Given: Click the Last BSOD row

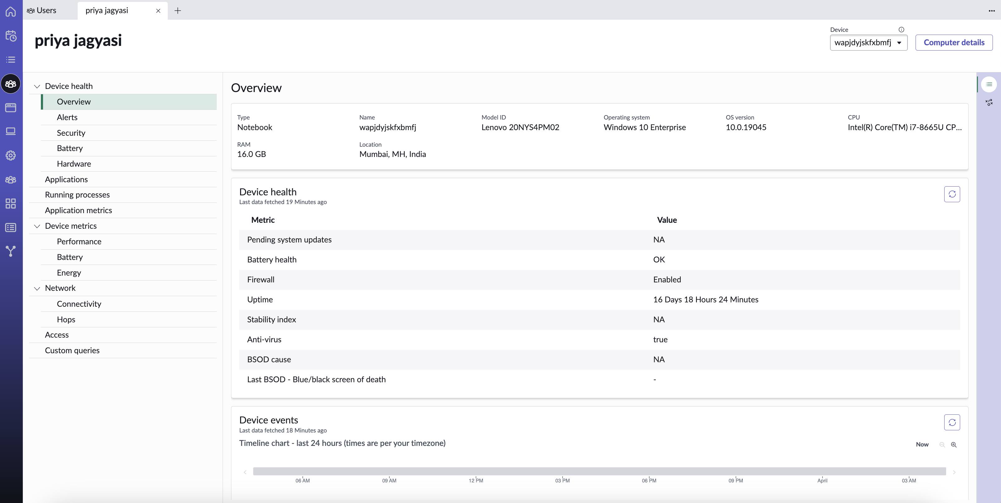Looking at the screenshot, I should click(x=599, y=380).
